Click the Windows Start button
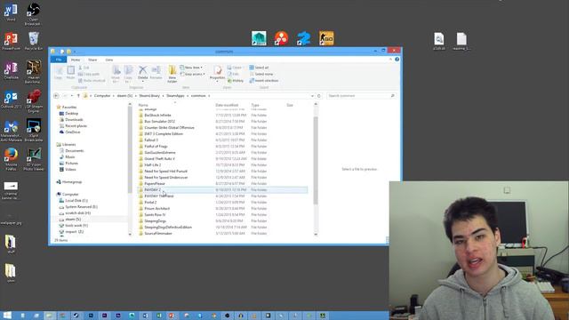The height and width of the screenshot is (320, 569). coord(7,316)
